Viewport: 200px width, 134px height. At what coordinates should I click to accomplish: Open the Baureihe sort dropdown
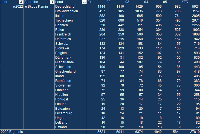click(52, 2)
